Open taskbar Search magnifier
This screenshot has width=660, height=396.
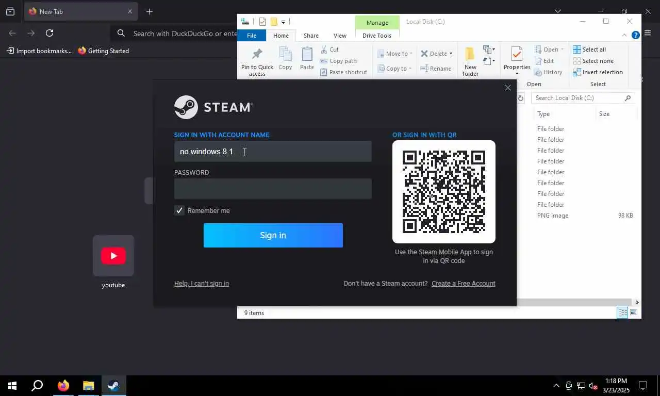(x=37, y=386)
